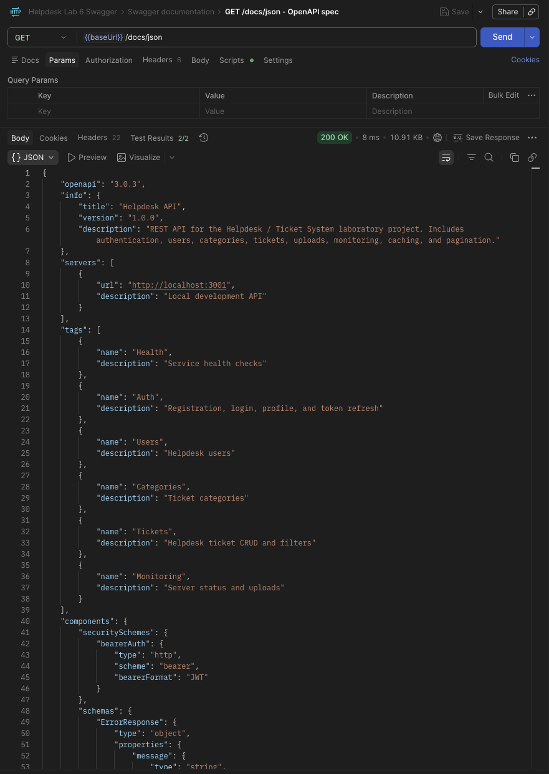Switch to the Authorization tab

[109, 60]
